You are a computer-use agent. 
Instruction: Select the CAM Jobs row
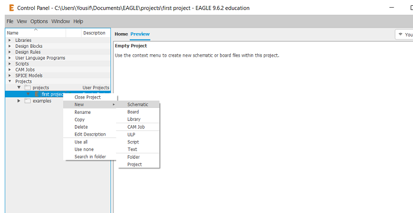coord(58,70)
